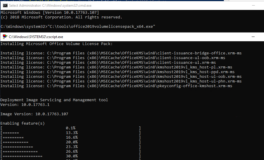The height and width of the screenshot is (160, 264).
Task: Click the 30.0% progress value
Action: pyautogui.click(x=72, y=156)
